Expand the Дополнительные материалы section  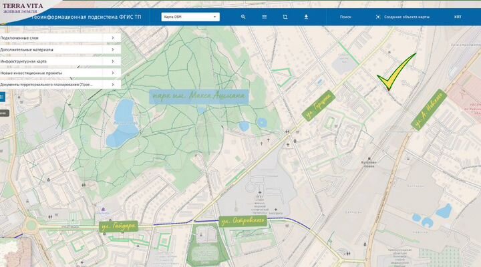(x=57, y=49)
